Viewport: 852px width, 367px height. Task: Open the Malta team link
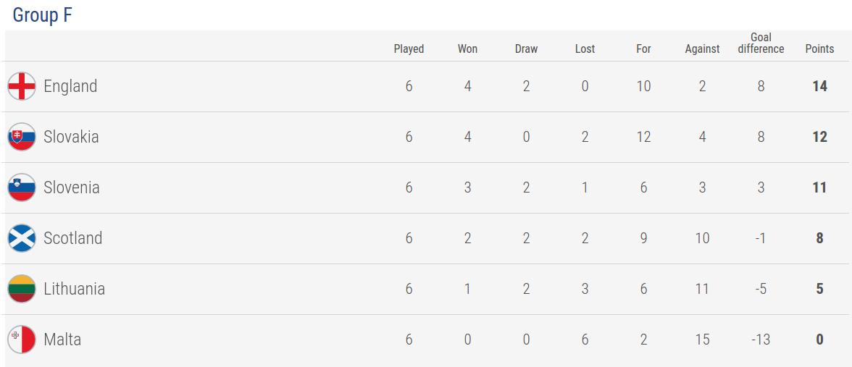click(x=62, y=339)
